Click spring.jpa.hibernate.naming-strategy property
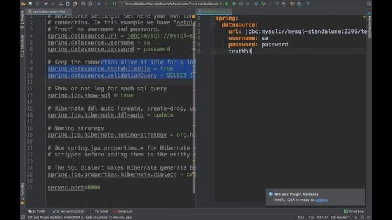Viewport: 392px width, 220px height. pos(107,134)
